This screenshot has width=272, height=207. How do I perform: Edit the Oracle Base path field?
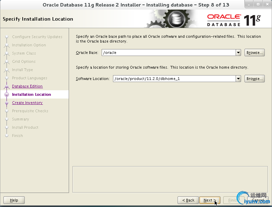tap(169, 53)
